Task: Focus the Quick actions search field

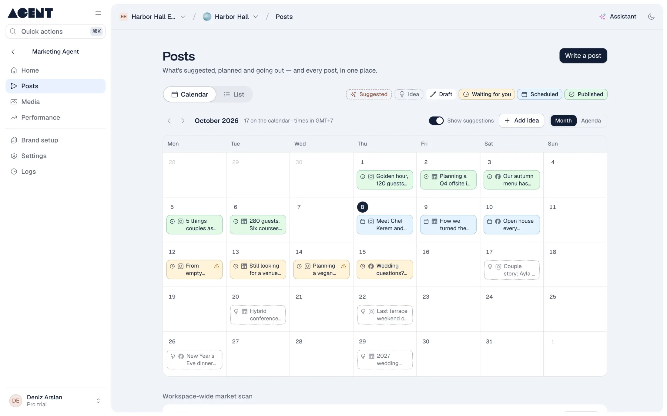Action: (55, 31)
